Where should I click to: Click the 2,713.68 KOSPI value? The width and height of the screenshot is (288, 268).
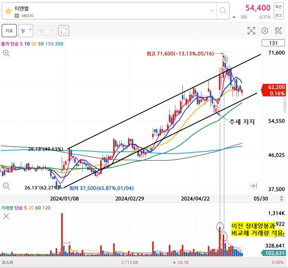point(129,262)
